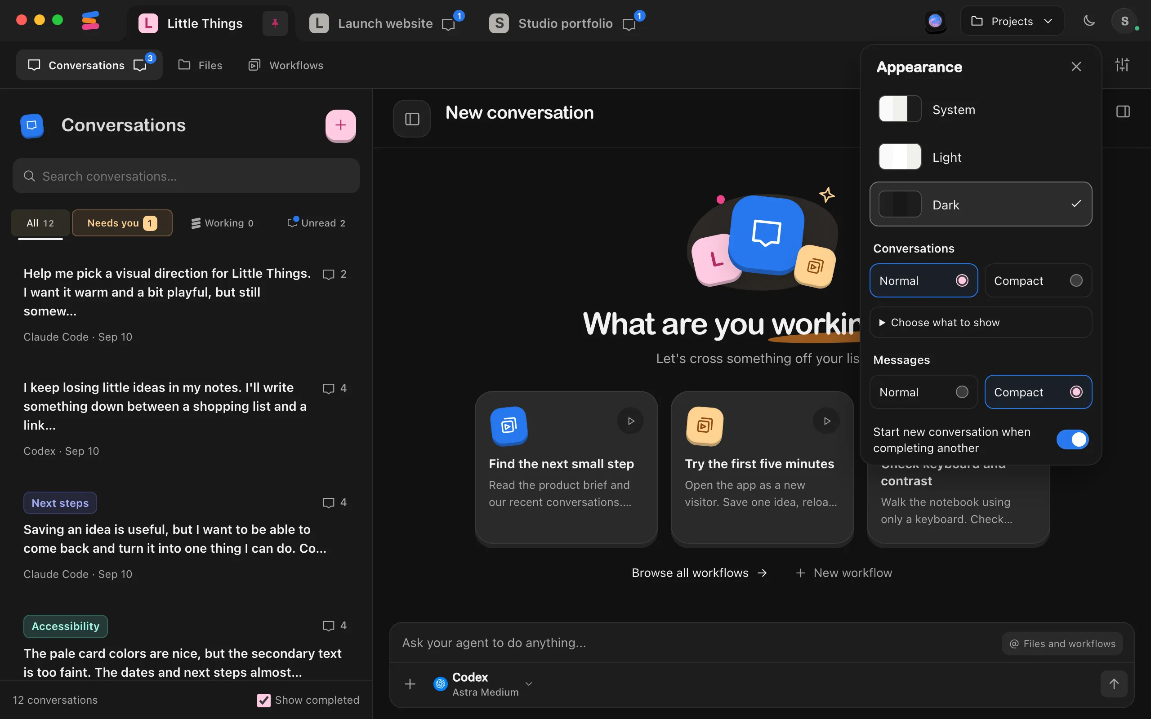Viewport: 1151px width, 719px height.
Task: Filter by Unread conversations
Action: (x=317, y=223)
